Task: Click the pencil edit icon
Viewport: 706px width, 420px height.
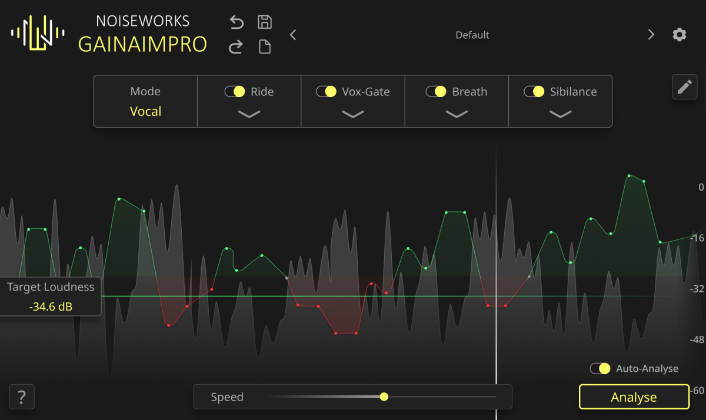Action: pyautogui.click(x=685, y=87)
